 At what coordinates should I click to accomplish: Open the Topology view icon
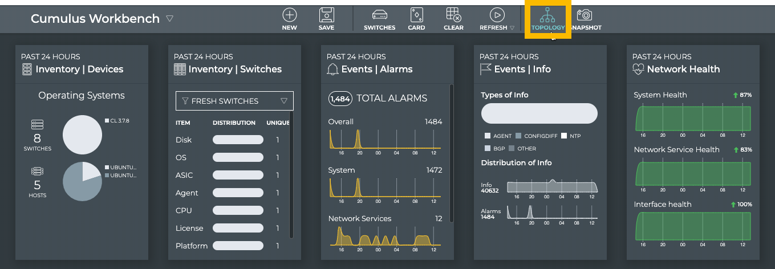point(547,15)
